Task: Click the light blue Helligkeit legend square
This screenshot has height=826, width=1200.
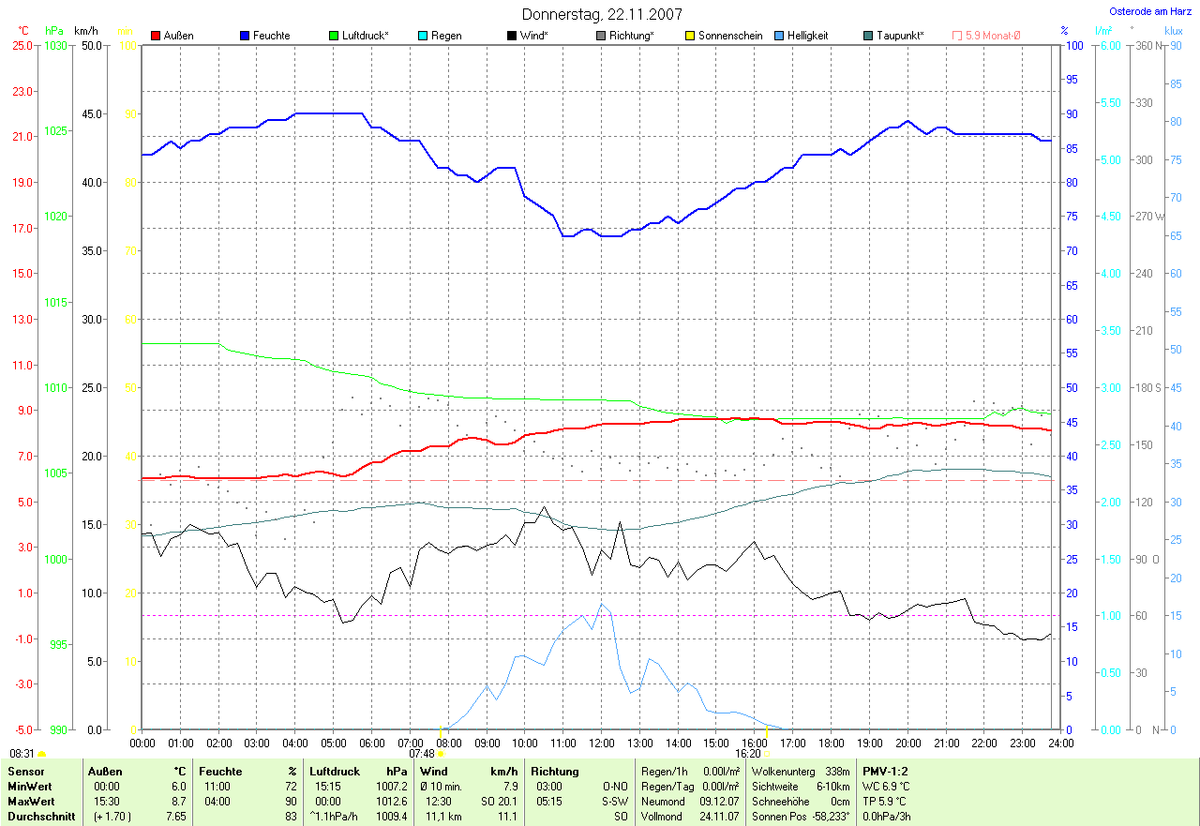Action: (x=779, y=36)
